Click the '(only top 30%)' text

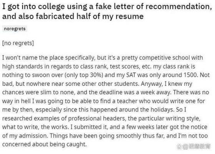(84, 75)
